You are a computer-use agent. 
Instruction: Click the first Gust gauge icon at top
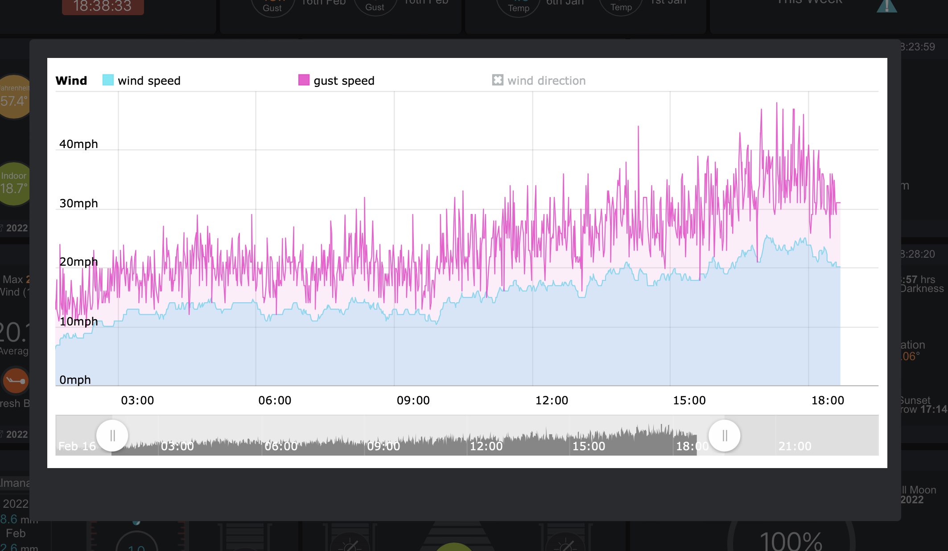272,6
